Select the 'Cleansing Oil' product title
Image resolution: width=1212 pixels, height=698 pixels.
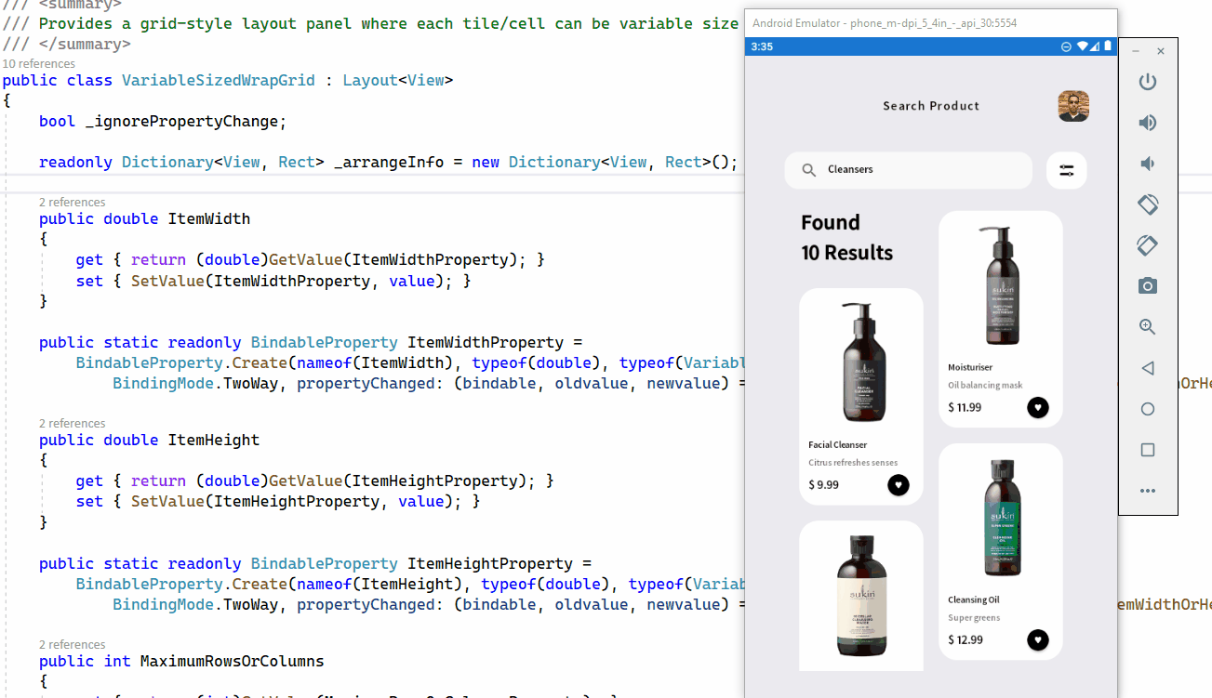coord(974,599)
